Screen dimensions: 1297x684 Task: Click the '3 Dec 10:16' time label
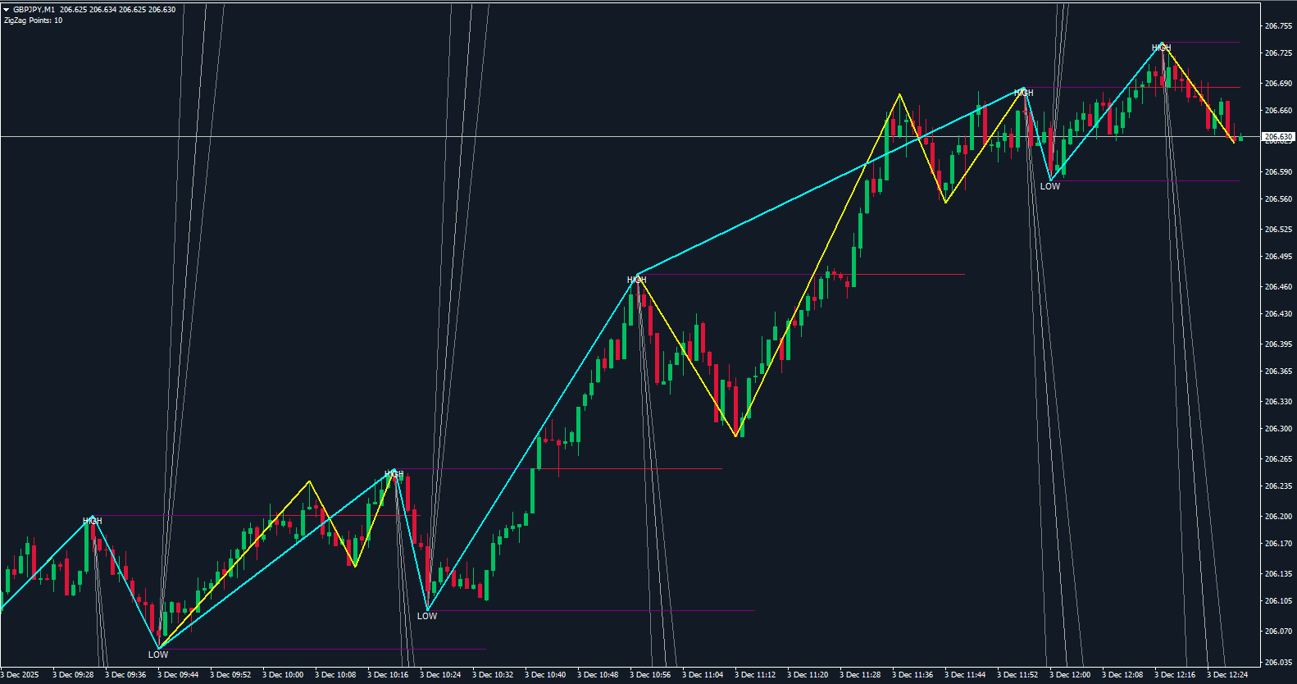[x=388, y=675]
